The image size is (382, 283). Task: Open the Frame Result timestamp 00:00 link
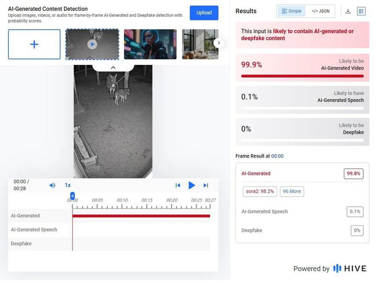click(277, 155)
